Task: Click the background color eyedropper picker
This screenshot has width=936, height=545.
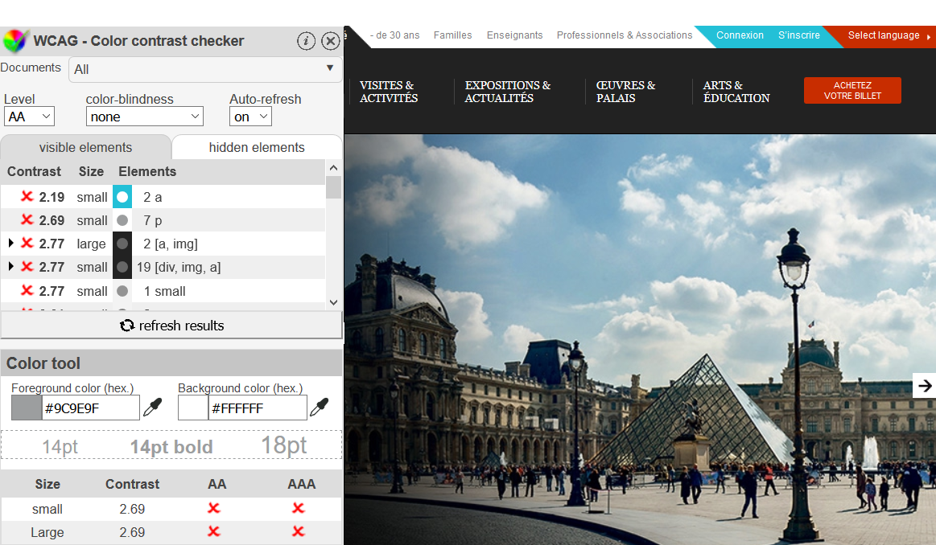Action: click(x=320, y=408)
